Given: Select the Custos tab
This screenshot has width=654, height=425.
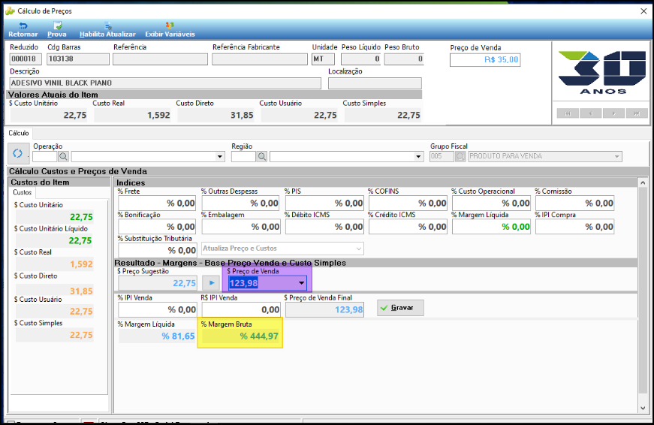Looking at the screenshot, I should (22, 192).
